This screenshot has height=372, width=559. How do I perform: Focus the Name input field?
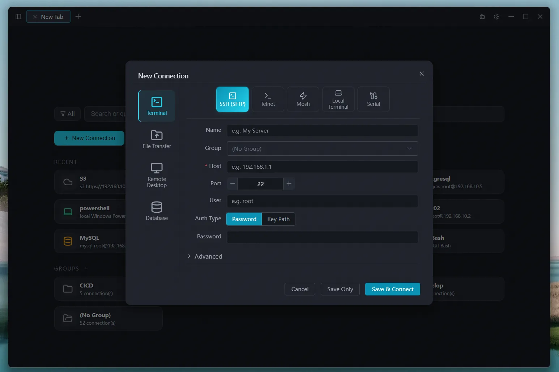tap(322, 131)
